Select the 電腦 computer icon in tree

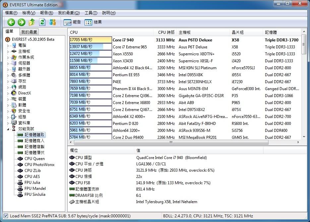click(14, 45)
